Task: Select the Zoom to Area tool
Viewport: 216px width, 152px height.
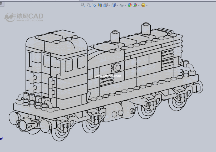Action: (x=89, y=5)
